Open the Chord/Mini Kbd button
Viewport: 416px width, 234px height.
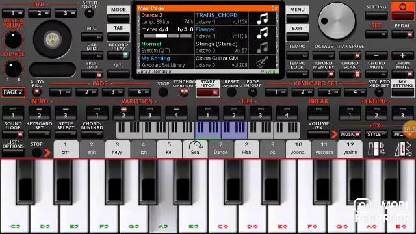pos(92,135)
